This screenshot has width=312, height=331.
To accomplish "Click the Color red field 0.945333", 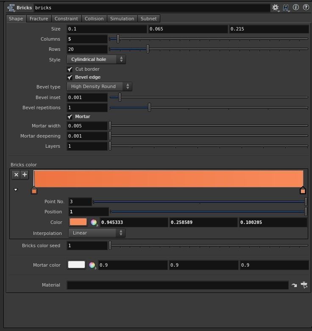I will click(x=134, y=222).
